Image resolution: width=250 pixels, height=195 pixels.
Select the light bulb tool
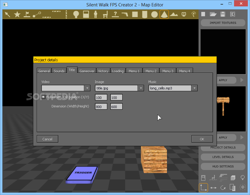[x=76, y=14]
